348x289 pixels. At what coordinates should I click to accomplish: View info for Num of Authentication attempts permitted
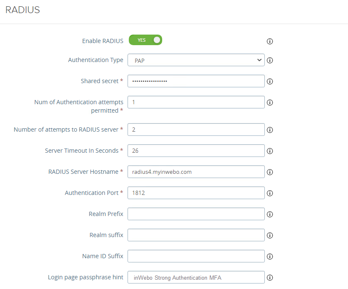(x=269, y=102)
